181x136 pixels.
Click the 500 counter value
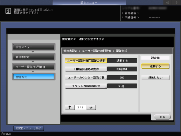122,77
